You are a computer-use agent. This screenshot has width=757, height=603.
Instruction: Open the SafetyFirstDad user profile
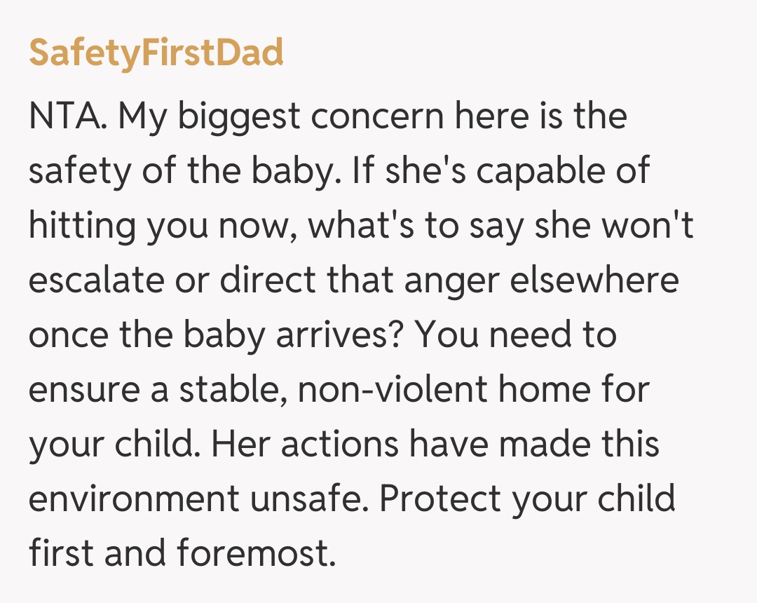156,53
